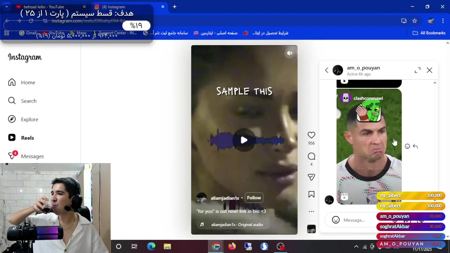The image size is (450, 253).
Task: Go back from am_o_pouyan chat
Action: click(x=327, y=70)
